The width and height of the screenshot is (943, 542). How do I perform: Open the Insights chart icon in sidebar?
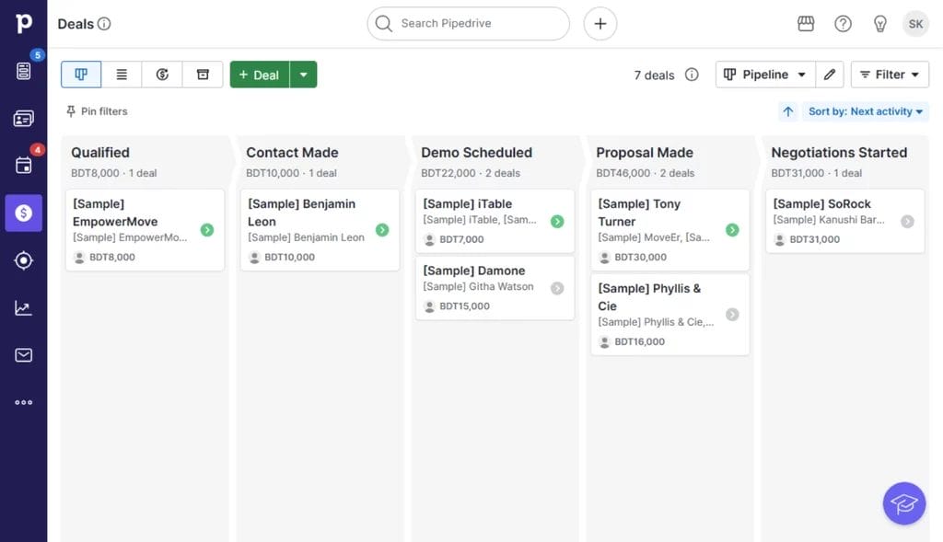24,307
